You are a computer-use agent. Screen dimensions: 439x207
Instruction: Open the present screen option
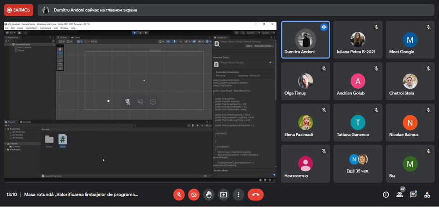pos(224,194)
